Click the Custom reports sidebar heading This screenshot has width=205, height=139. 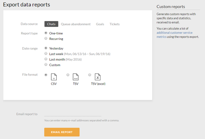[x=171, y=6]
